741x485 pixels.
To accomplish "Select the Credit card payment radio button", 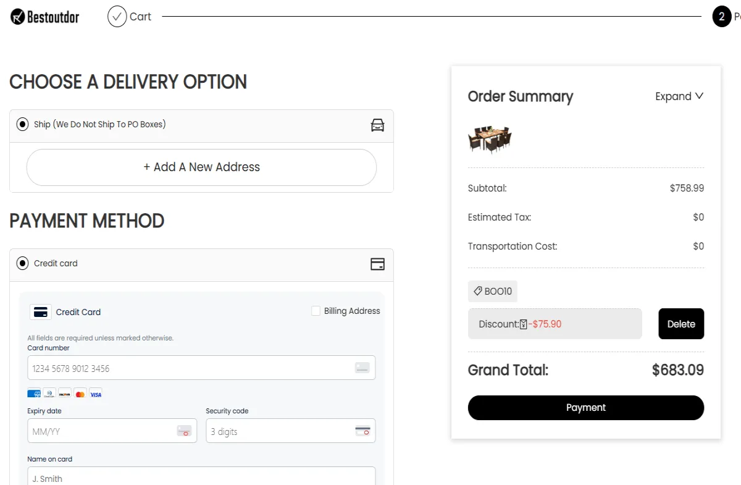I will 22,263.
